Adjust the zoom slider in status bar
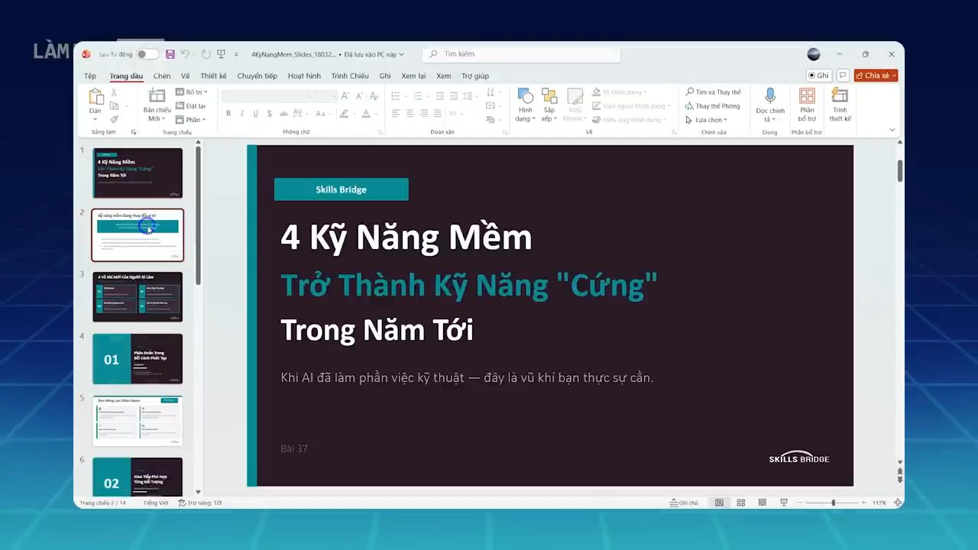978x550 pixels. [833, 503]
